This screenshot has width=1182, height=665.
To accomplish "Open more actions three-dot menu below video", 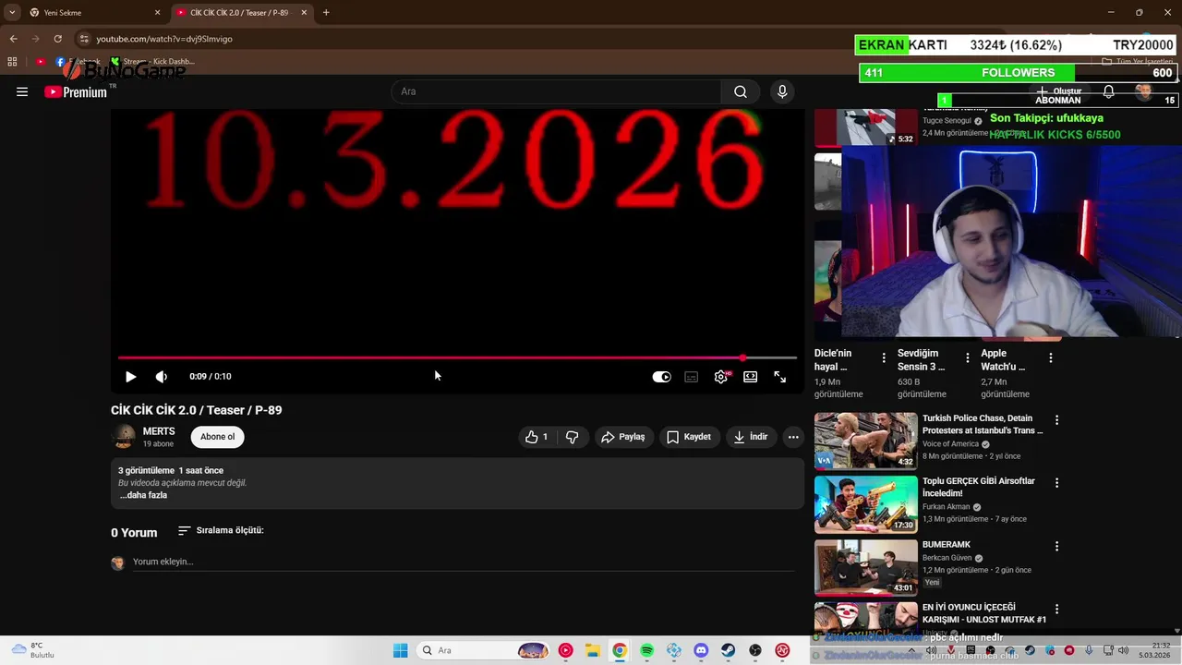I will (793, 437).
